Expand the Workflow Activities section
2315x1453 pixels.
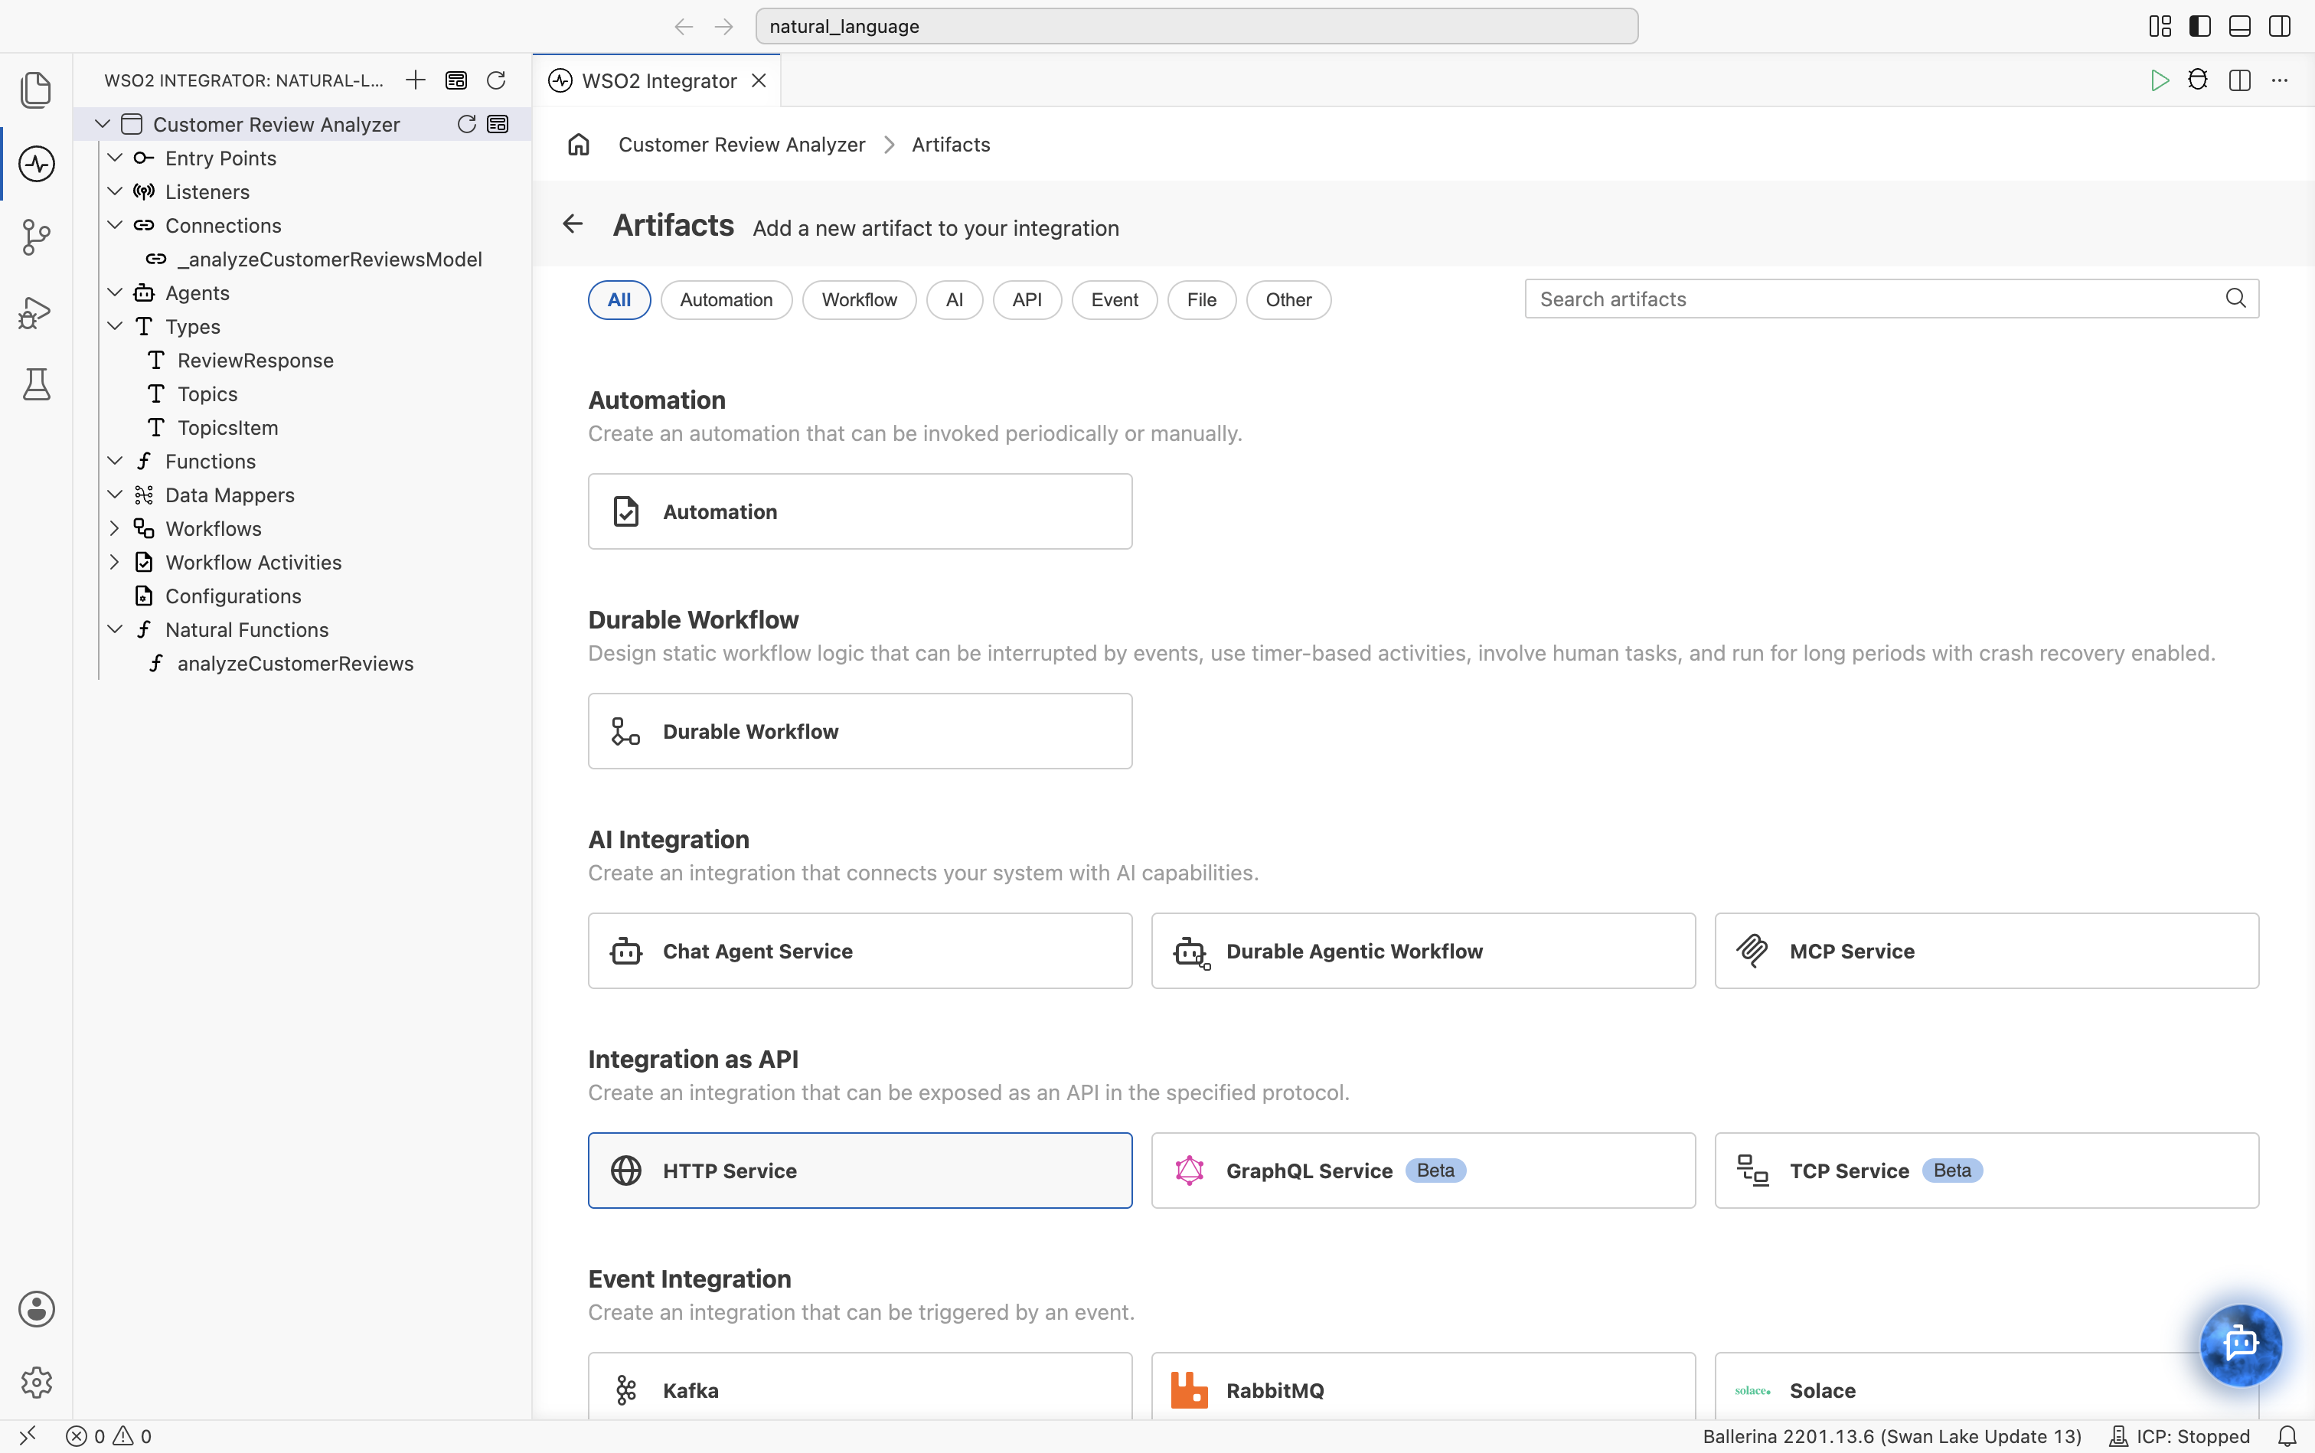click(x=114, y=562)
